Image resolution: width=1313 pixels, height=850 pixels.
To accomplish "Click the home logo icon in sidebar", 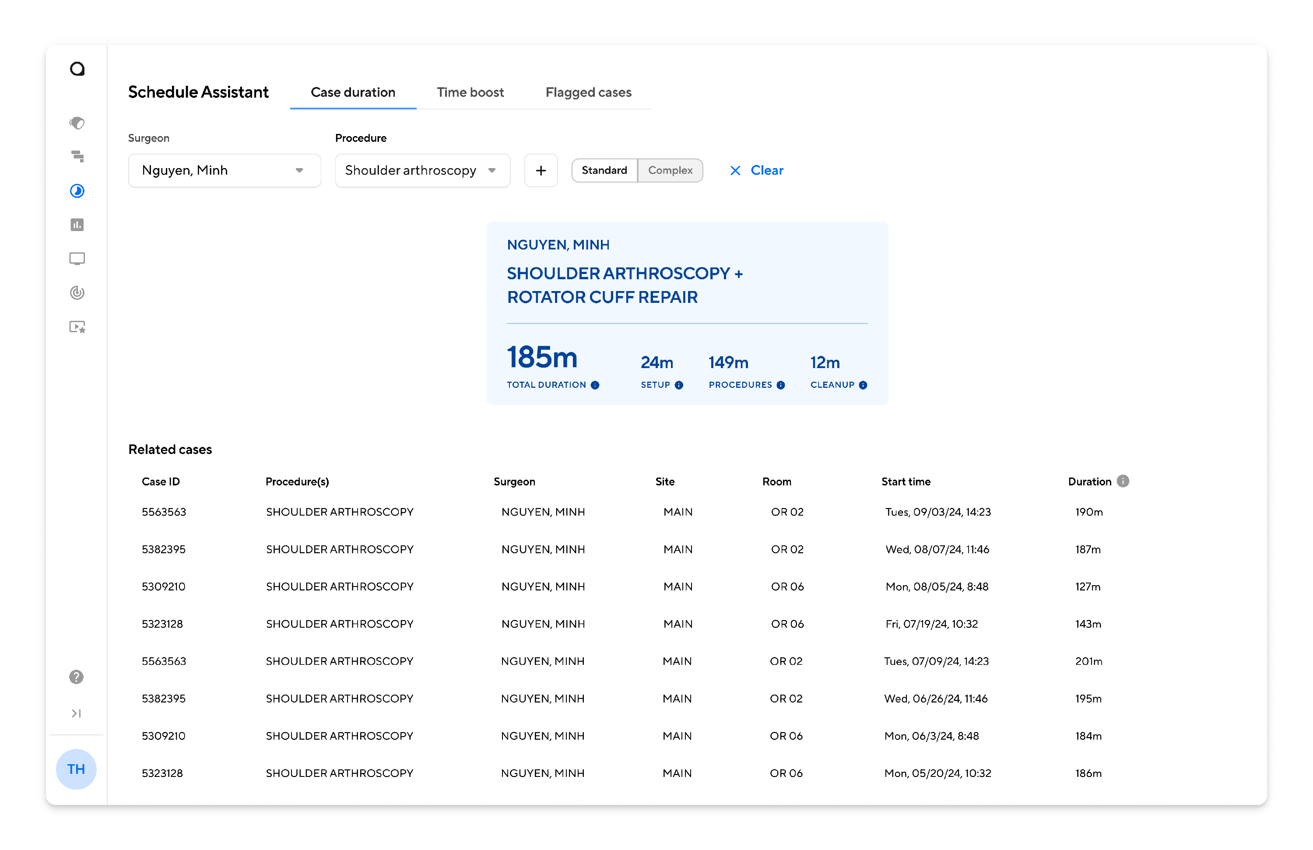I will [x=77, y=69].
